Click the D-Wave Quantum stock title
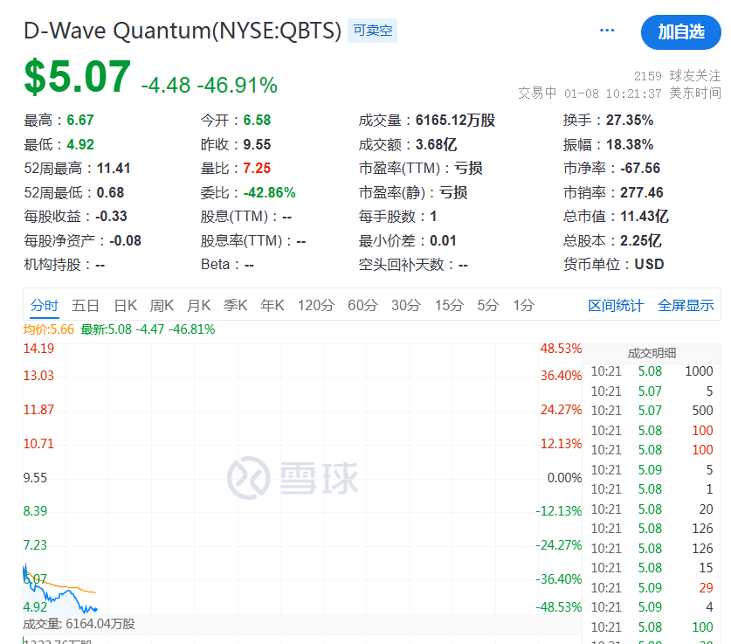The image size is (731, 644). (182, 31)
